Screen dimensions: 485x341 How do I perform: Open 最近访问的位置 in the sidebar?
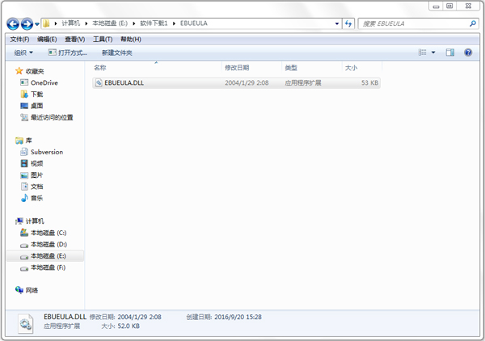[52, 117]
